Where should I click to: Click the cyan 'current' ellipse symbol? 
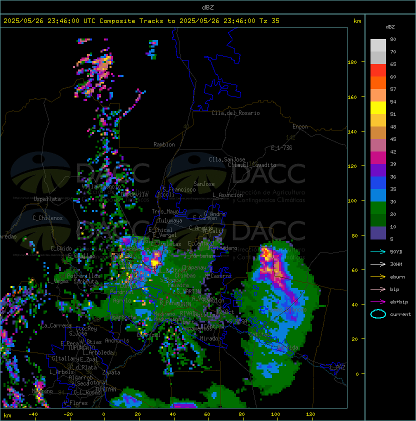click(378, 314)
